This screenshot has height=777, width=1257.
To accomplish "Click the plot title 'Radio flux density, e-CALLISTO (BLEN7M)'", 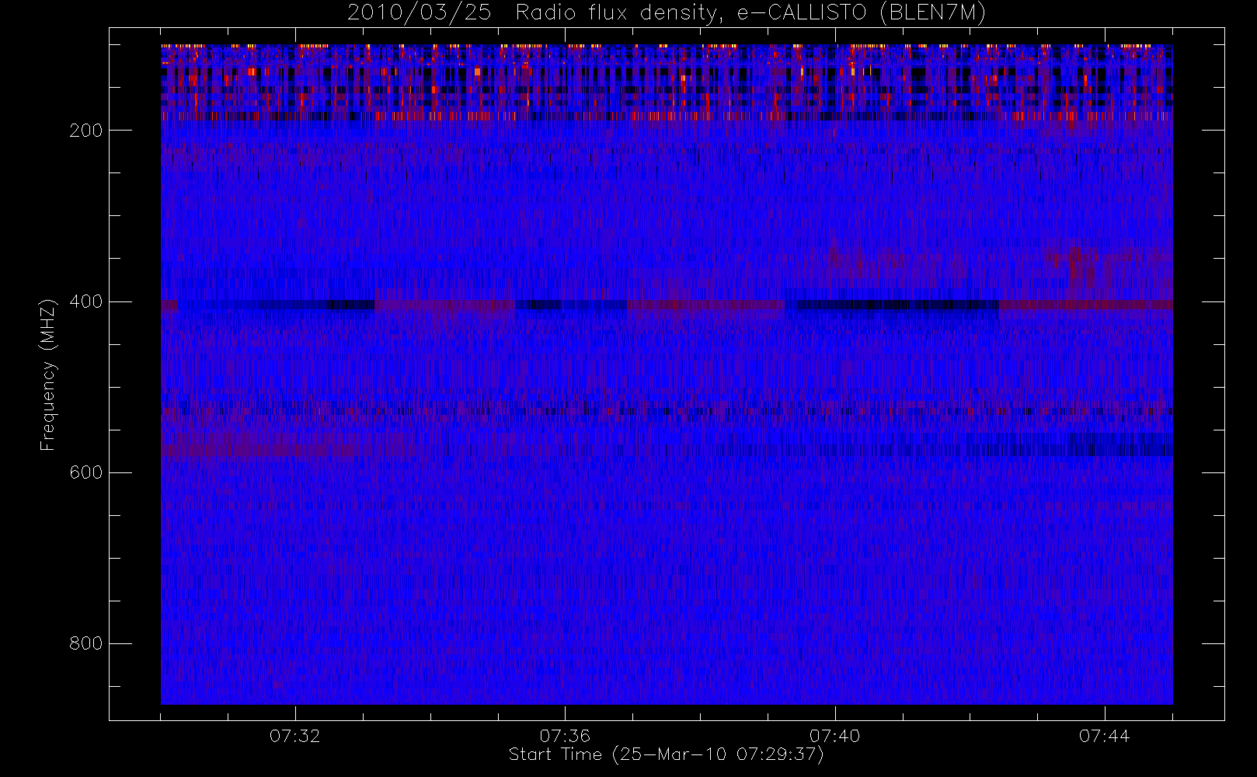I will (x=751, y=13).
